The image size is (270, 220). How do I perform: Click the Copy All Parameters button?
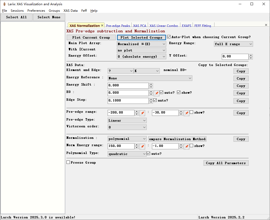[226, 163]
